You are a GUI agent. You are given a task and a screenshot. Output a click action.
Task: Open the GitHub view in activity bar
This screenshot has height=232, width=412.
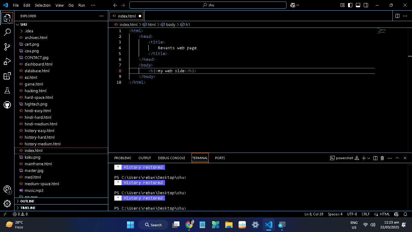[x=7, y=105]
